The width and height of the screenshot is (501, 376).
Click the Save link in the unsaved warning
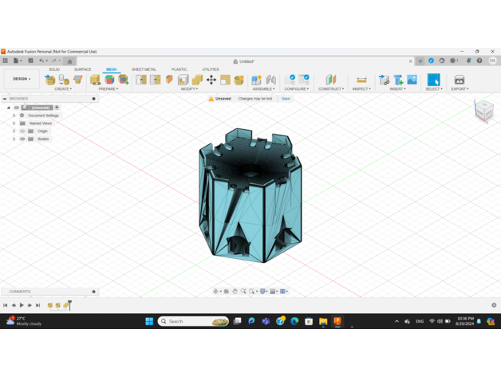tap(286, 99)
